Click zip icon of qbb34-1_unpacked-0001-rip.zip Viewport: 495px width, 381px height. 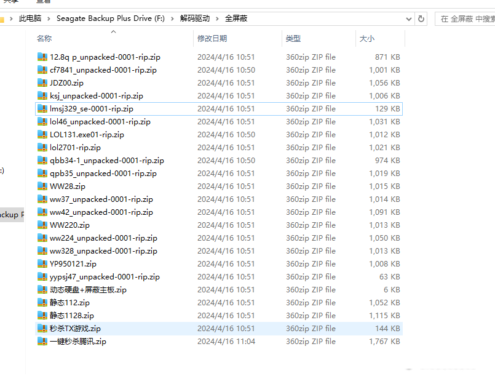pyautogui.click(x=42, y=161)
